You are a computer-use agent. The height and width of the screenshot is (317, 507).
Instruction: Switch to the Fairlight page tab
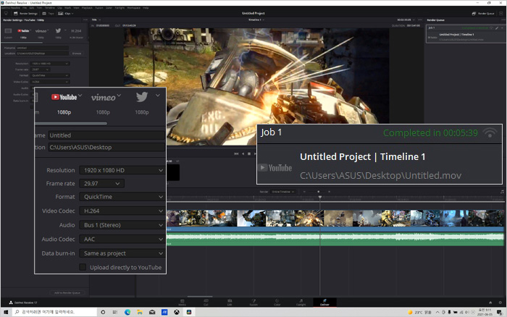pyautogui.click(x=301, y=303)
